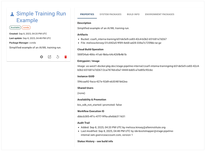Click the Simple Training Run Example title
The height and width of the screenshot is (151, 205).
[x=41, y=17]
